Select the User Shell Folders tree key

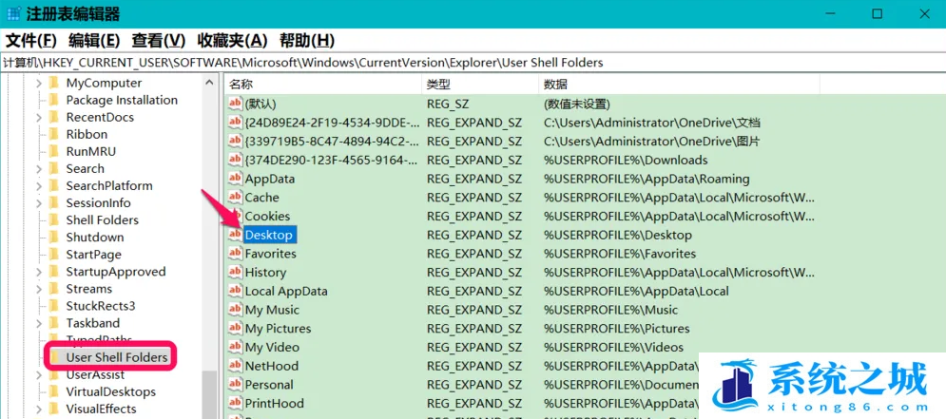[116, 357]
